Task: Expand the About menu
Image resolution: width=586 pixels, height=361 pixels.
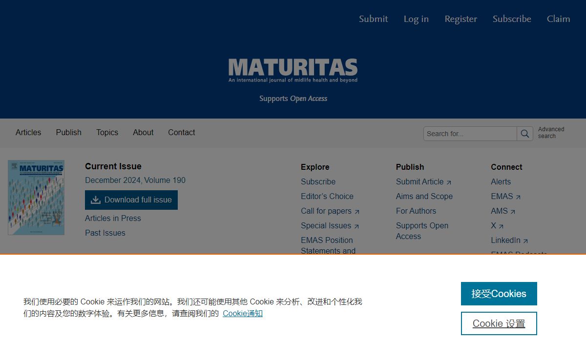Action: 143,132
